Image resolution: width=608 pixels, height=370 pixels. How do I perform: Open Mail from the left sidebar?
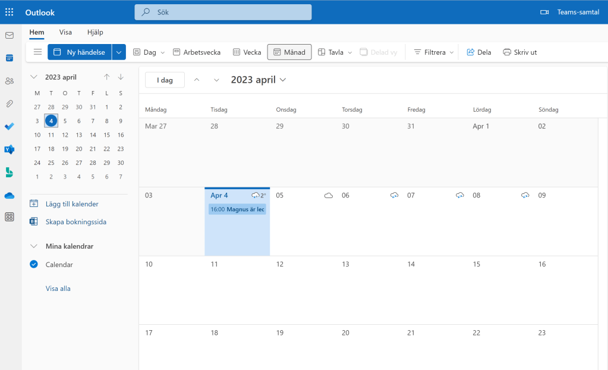pos(10,35)
